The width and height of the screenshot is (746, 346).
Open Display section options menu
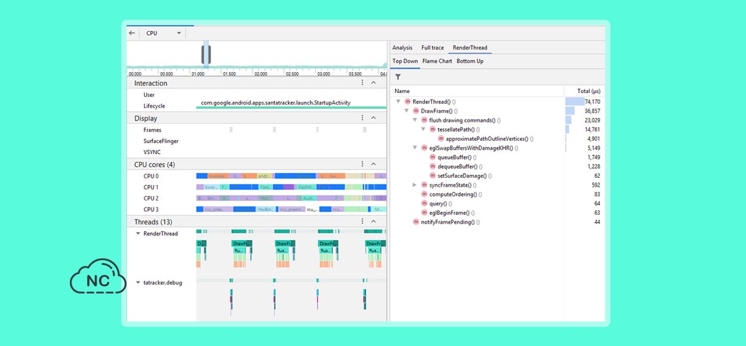pyautogui.click(x=362, y=118)
